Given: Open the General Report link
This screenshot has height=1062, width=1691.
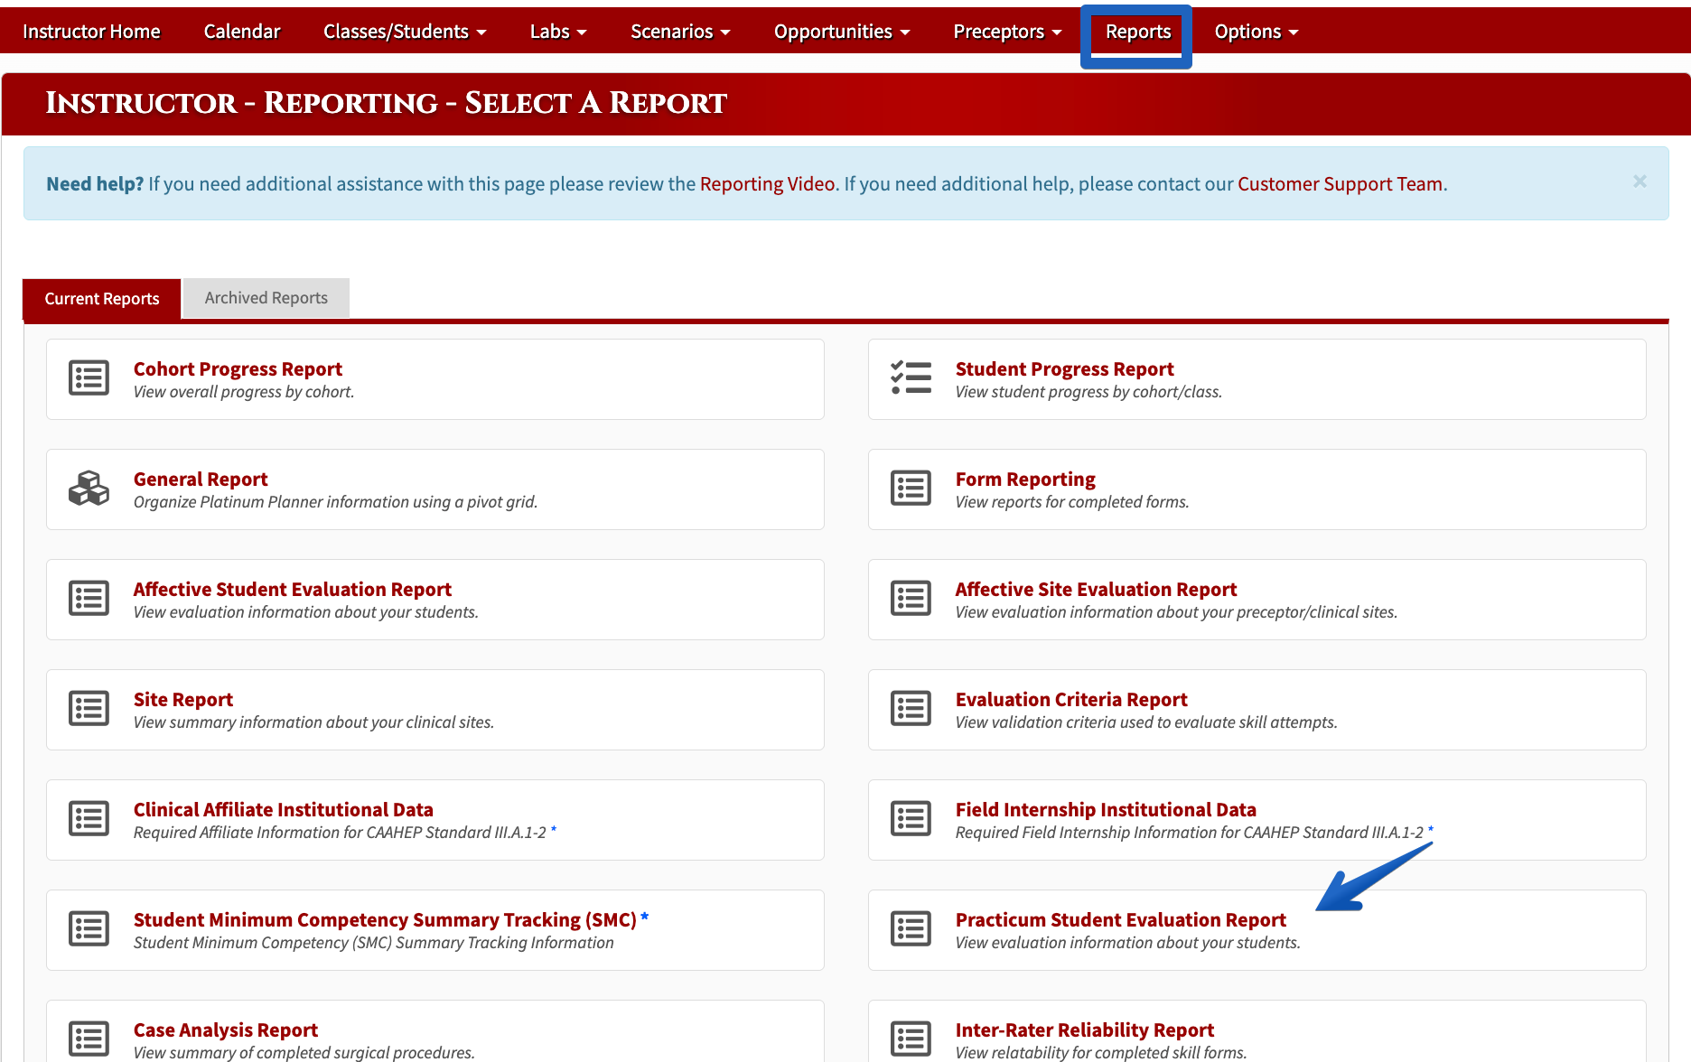Looking at the screenshot, I should pyautogui.click(x=201, y=479).
